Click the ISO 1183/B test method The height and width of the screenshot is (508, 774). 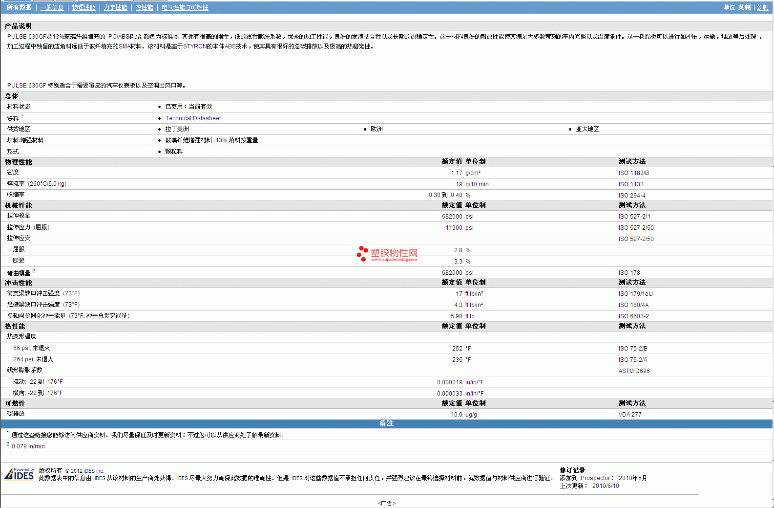633,173
